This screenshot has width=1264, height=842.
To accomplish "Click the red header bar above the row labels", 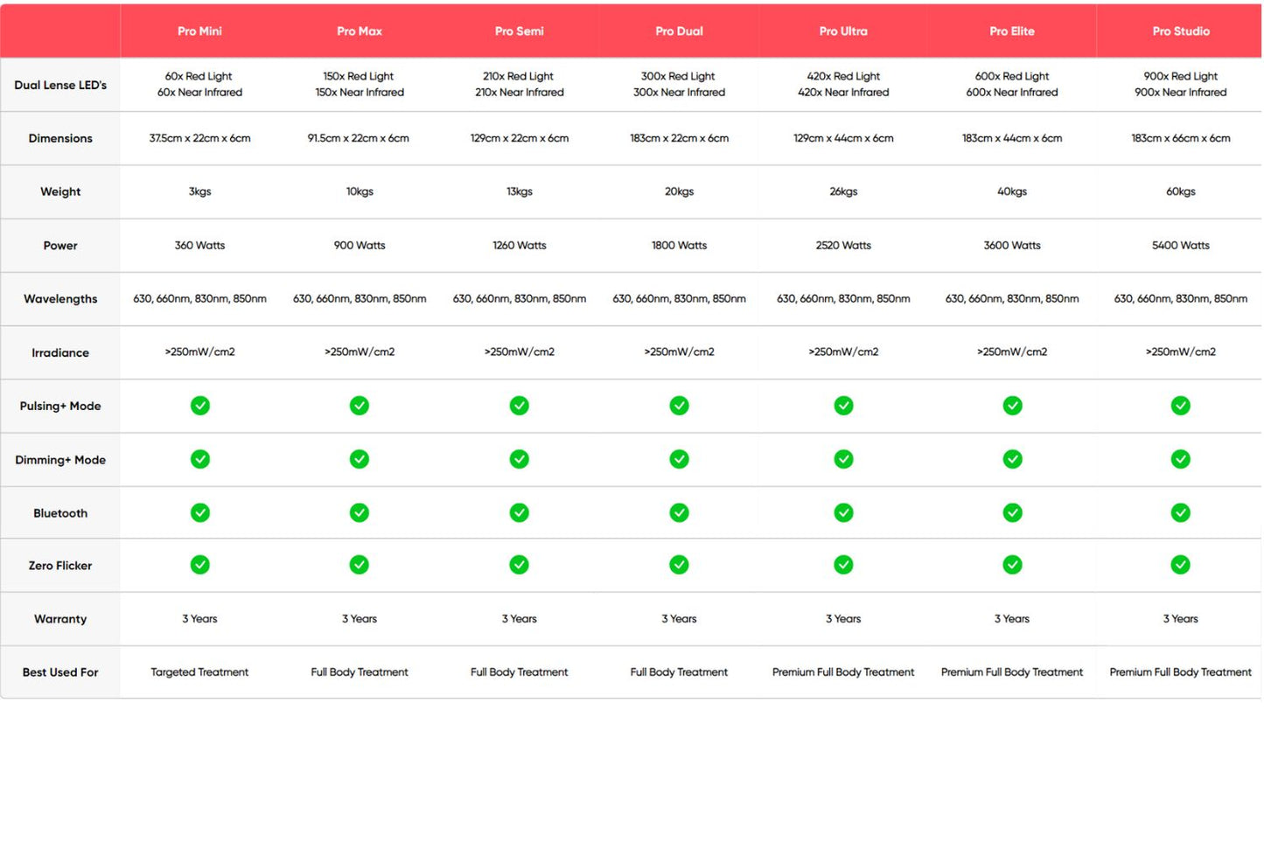I will coord(59,31).
